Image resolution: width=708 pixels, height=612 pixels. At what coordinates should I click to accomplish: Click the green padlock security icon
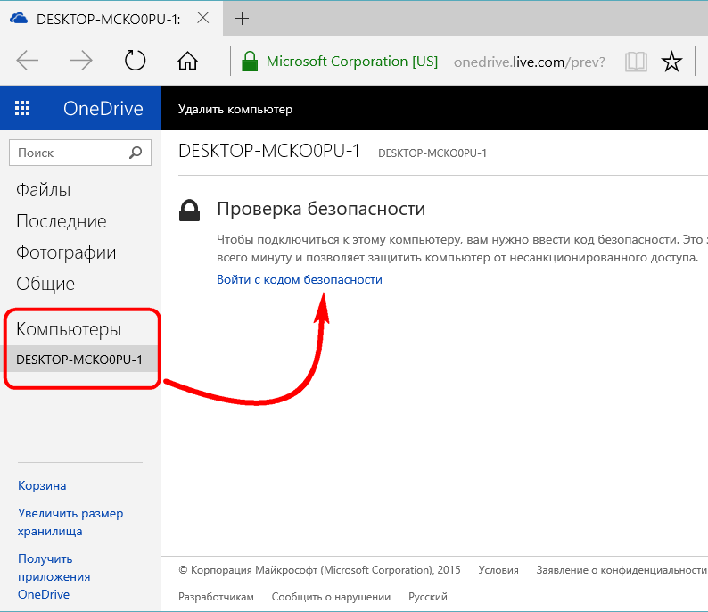point(250,61)
